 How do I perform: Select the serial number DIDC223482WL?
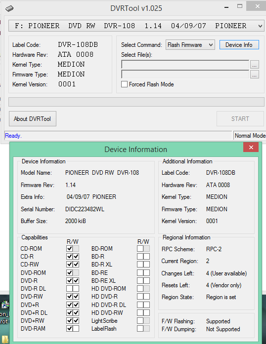[85, 209]
